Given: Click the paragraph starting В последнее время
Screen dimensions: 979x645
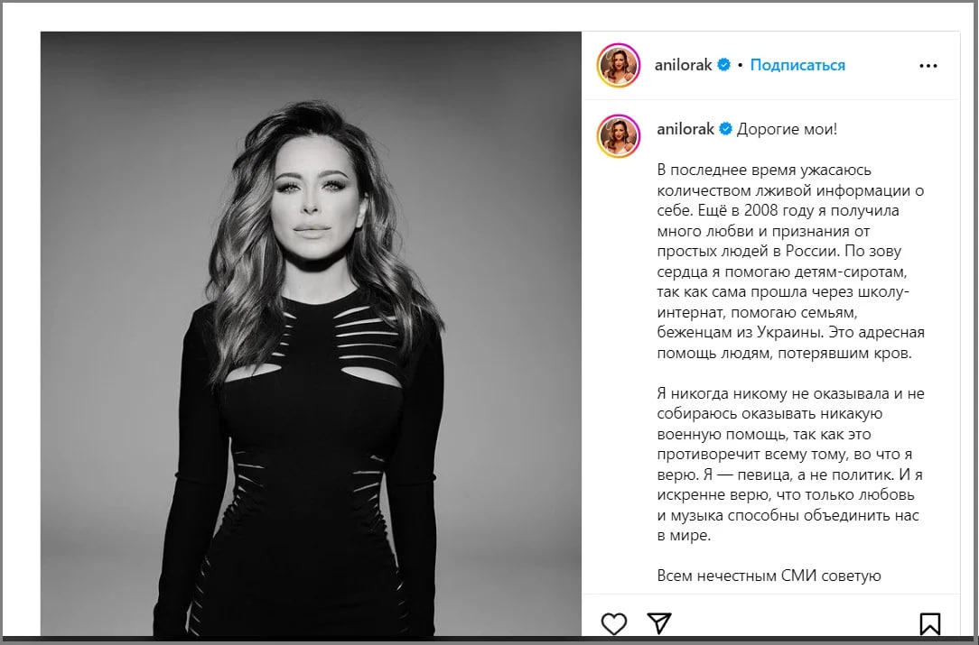Looking at the screenshot, I should (790, 262).
